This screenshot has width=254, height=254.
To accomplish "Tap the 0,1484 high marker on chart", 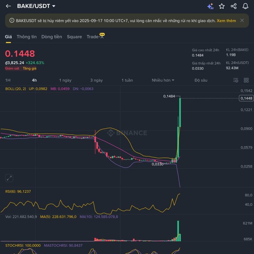I will click(169, 96).
